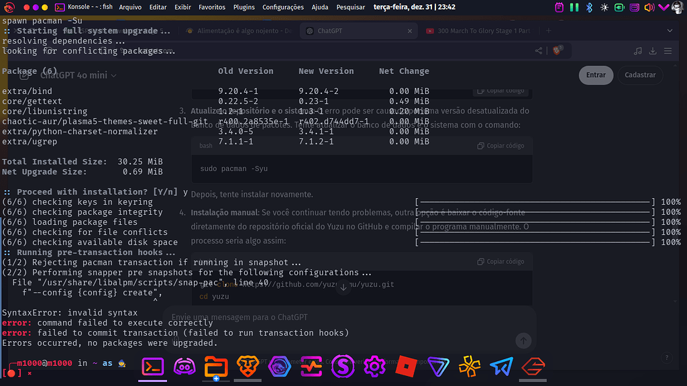Click 'extra/python-charset-normalizer' package line
687x386 pixels.
pyautogui.click(x=80, y=132)
